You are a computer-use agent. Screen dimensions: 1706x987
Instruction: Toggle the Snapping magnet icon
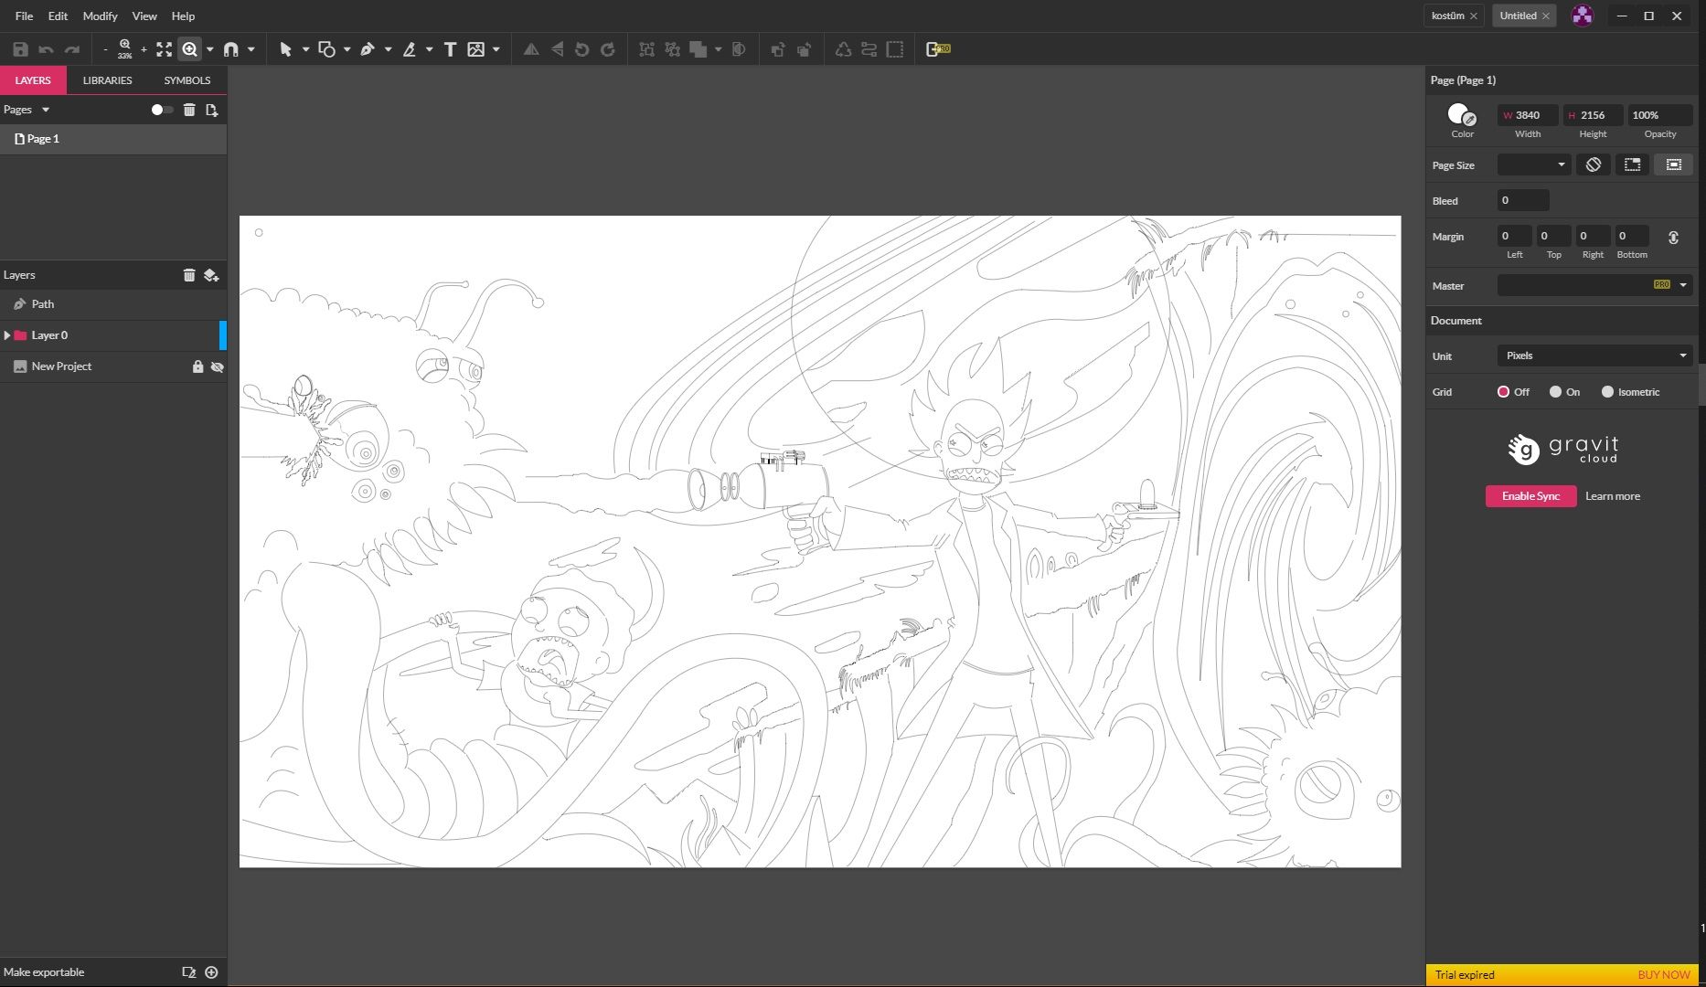(x=230, y=49)
